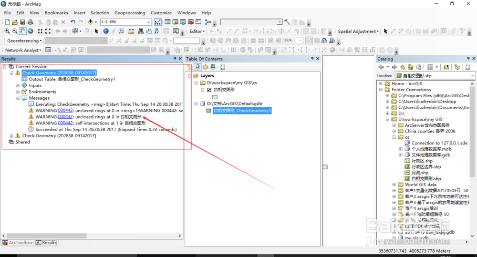Expand the World GIS data folder
This screenshot has width=477, height=257.
pyautogui.click(x=394, y=185)
